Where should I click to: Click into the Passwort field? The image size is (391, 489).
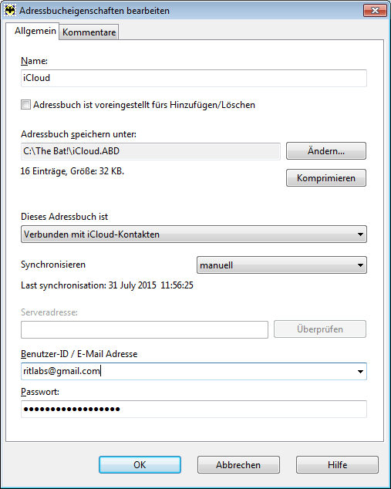coord(194,409)
